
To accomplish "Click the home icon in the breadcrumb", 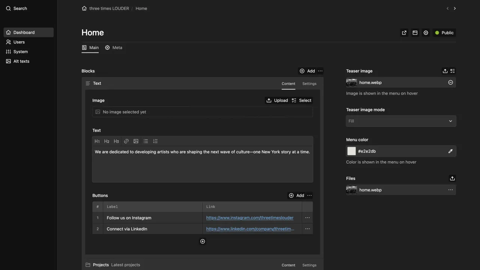I will click(84, 8).
